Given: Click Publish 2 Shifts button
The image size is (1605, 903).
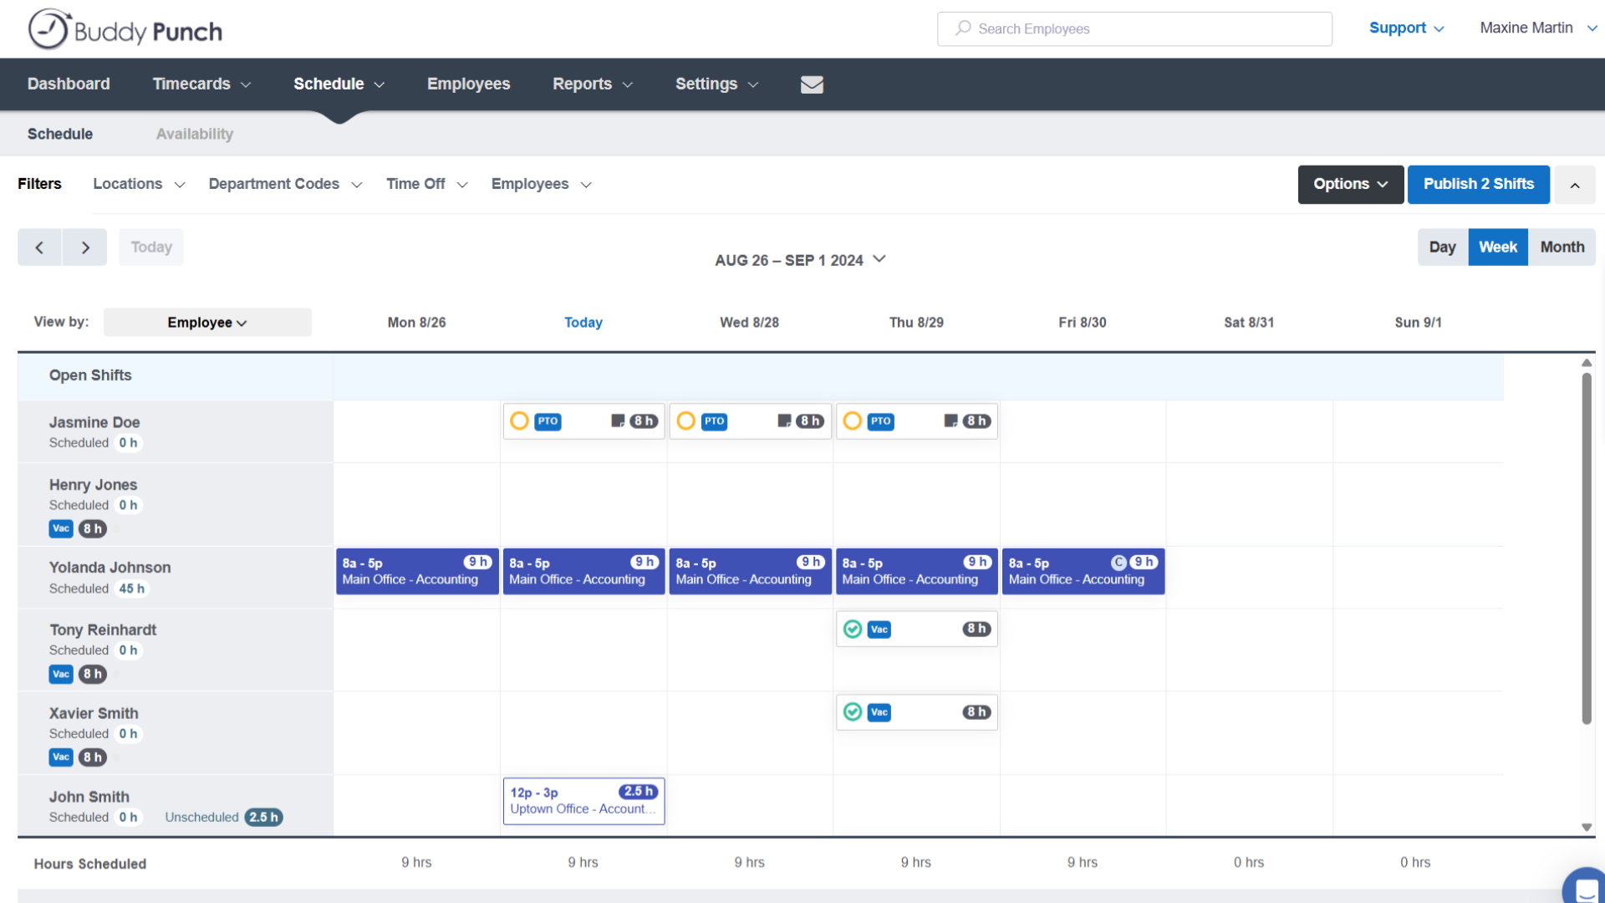Looking at the screenshot, I should (1478, 184).
